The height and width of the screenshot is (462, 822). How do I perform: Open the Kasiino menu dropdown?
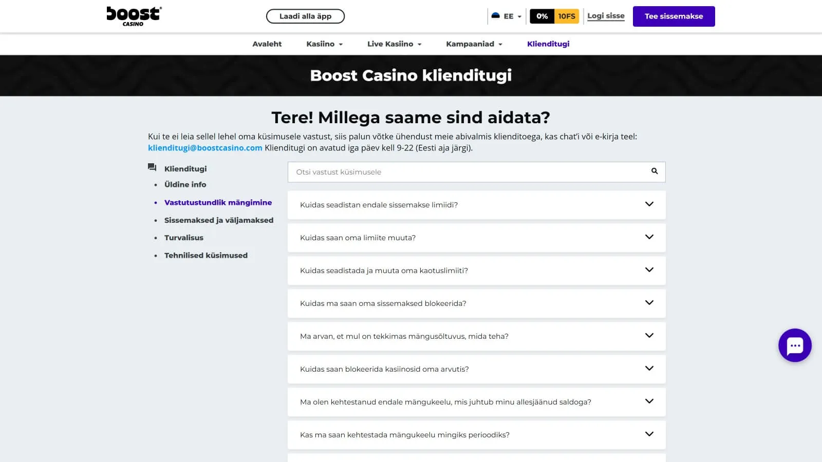pos(324,44)
